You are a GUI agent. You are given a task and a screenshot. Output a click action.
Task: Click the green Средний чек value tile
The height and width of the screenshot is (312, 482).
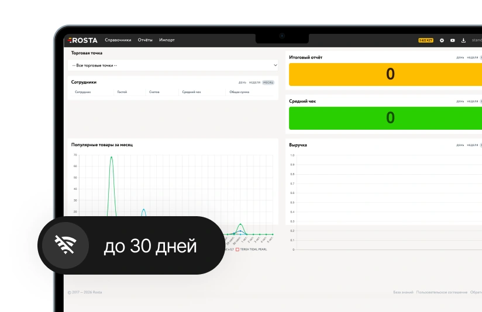click(385, 118)
